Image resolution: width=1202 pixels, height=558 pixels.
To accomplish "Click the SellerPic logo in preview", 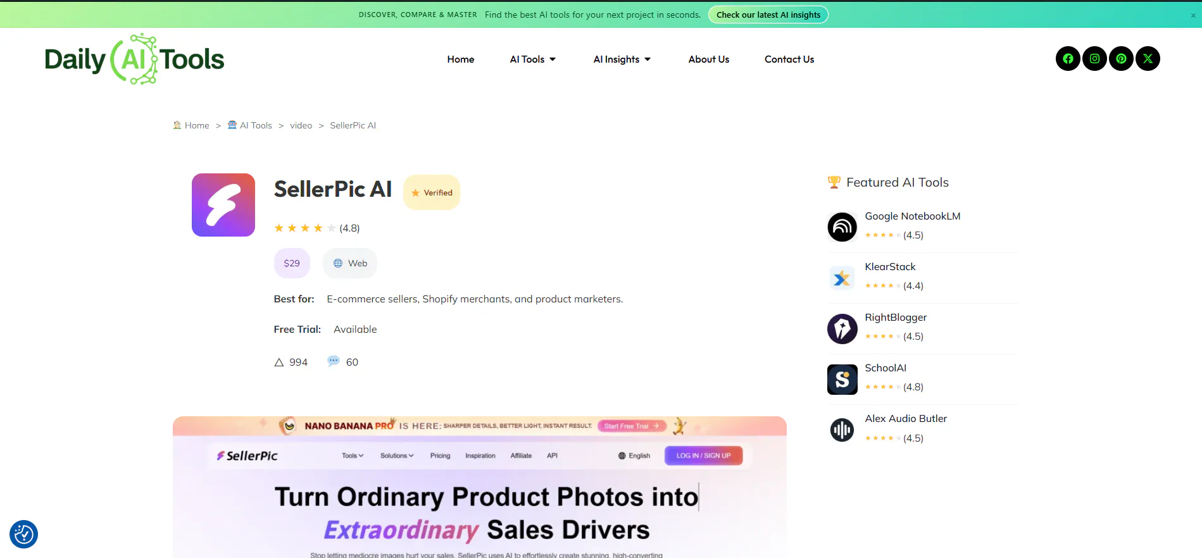I will pyautogui.click(x=247, y=456).
